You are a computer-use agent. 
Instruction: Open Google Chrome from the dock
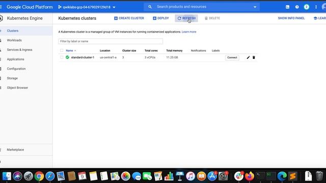point(39,176)
